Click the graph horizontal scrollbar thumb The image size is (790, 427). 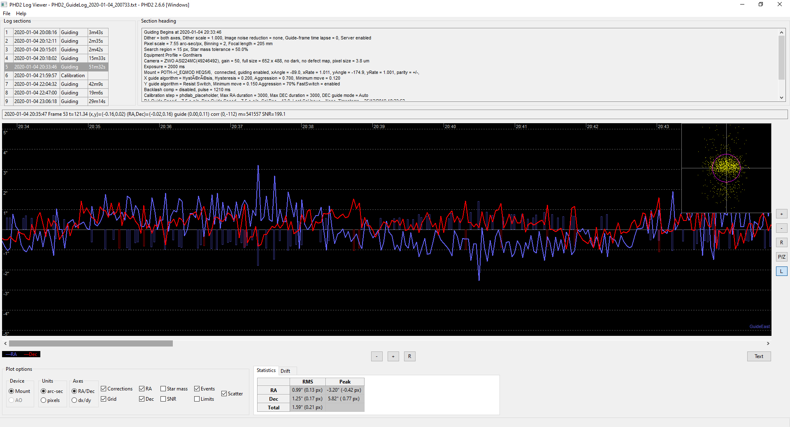point(91,343)
